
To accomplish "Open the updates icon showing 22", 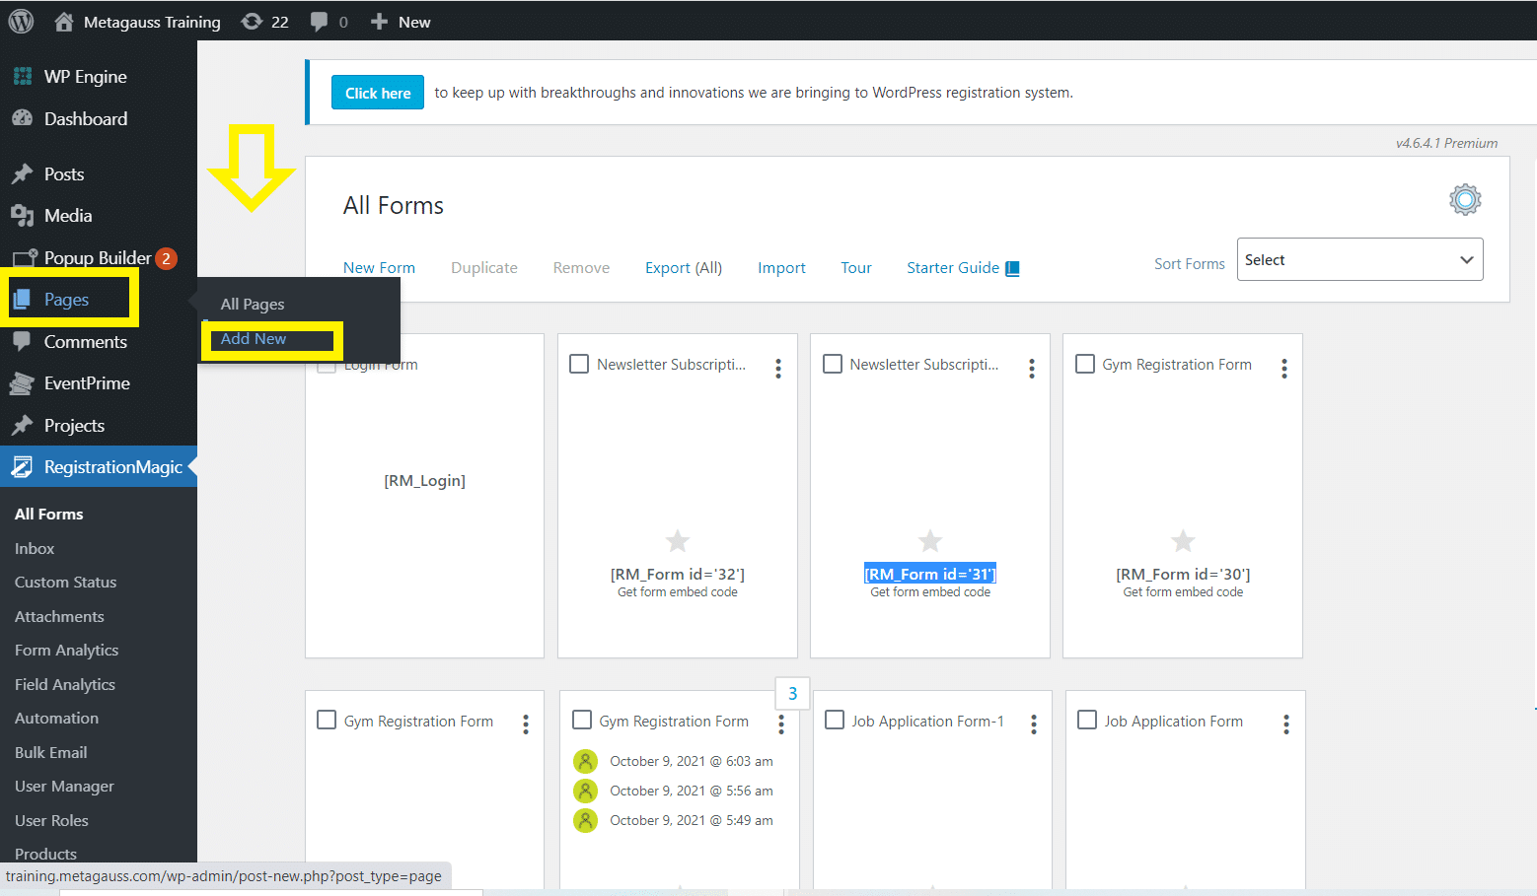I will click(x=253, y=22).
